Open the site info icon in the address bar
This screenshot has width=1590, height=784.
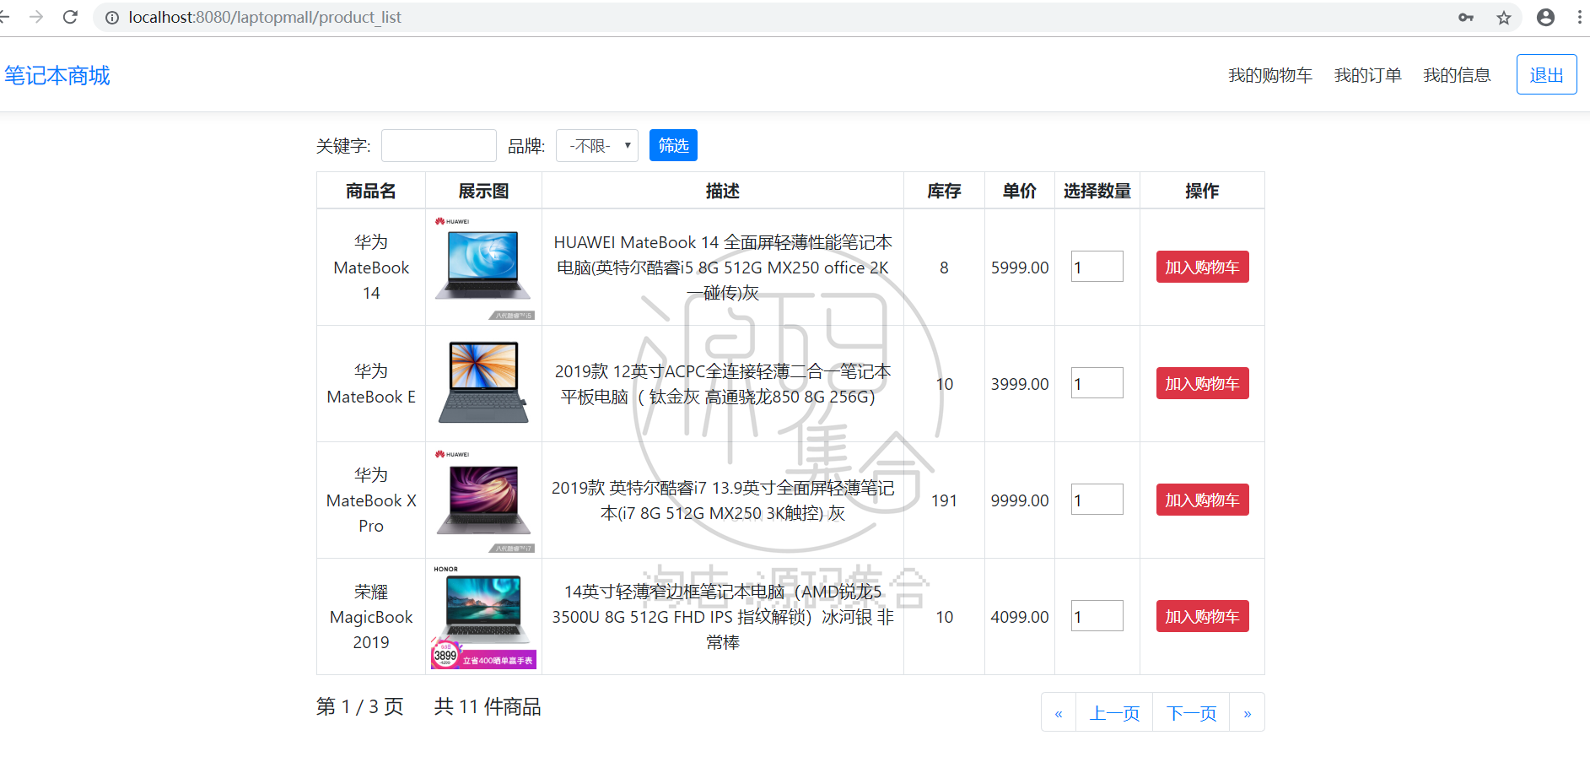[x=111, y=18]
